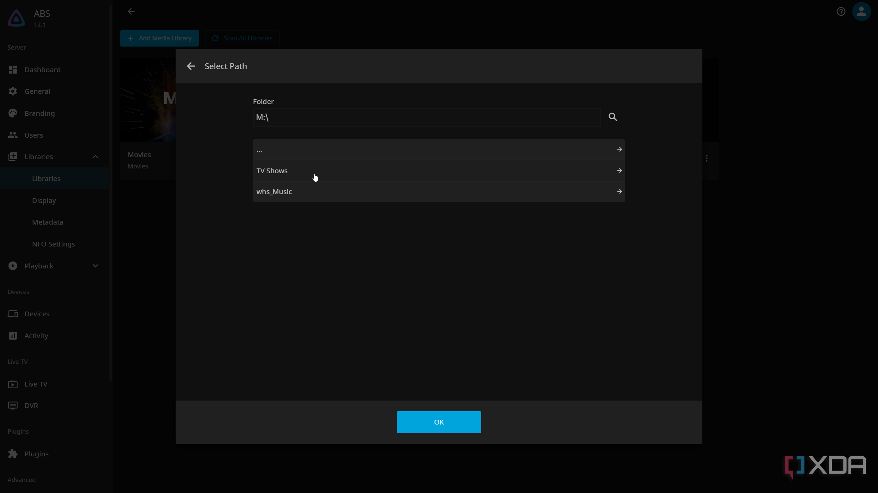Go to parent directory via the "..." entry
Image resolution: width=878 pixels, height=493 pixels.
(x=439, y=150)
